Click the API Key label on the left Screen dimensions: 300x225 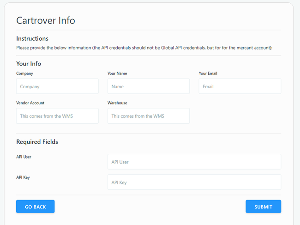(23, 177)
